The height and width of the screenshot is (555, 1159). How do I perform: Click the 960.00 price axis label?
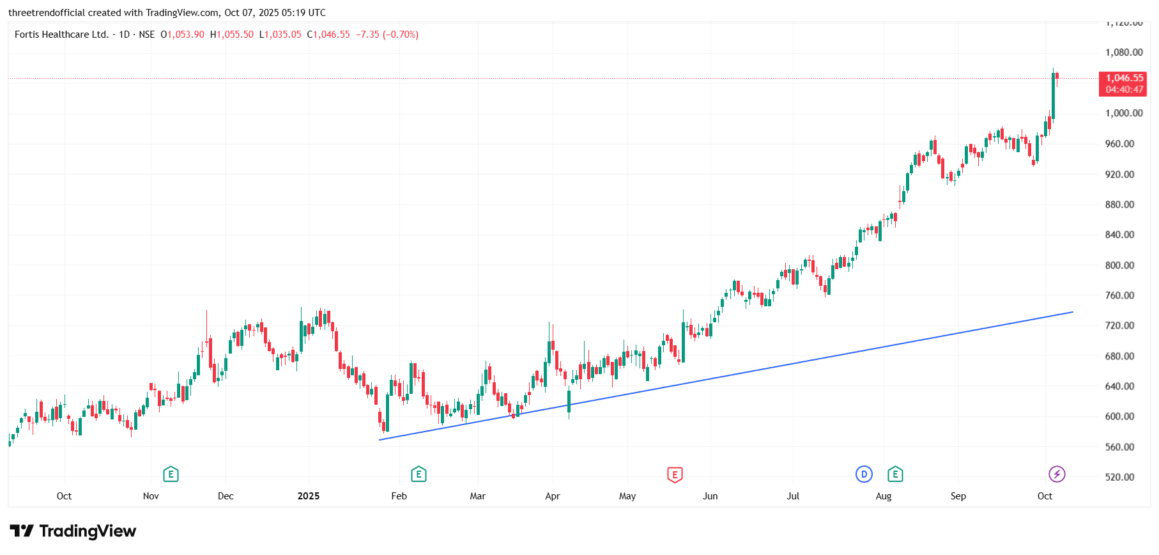[1120, 144]
